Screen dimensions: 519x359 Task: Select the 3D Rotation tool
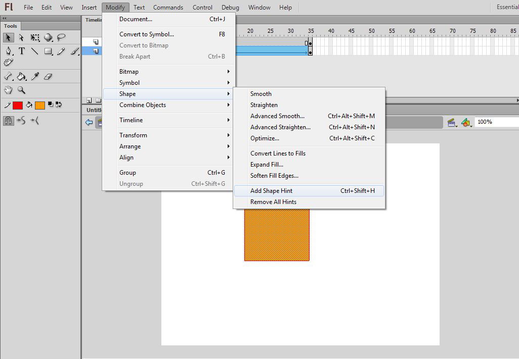49,37
